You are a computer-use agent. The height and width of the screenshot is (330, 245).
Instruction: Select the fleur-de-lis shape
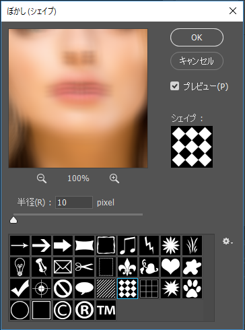127,267
